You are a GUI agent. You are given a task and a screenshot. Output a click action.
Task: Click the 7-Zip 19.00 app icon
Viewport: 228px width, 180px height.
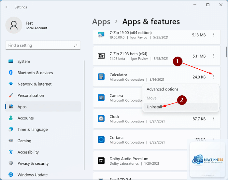tap(101, 35)
